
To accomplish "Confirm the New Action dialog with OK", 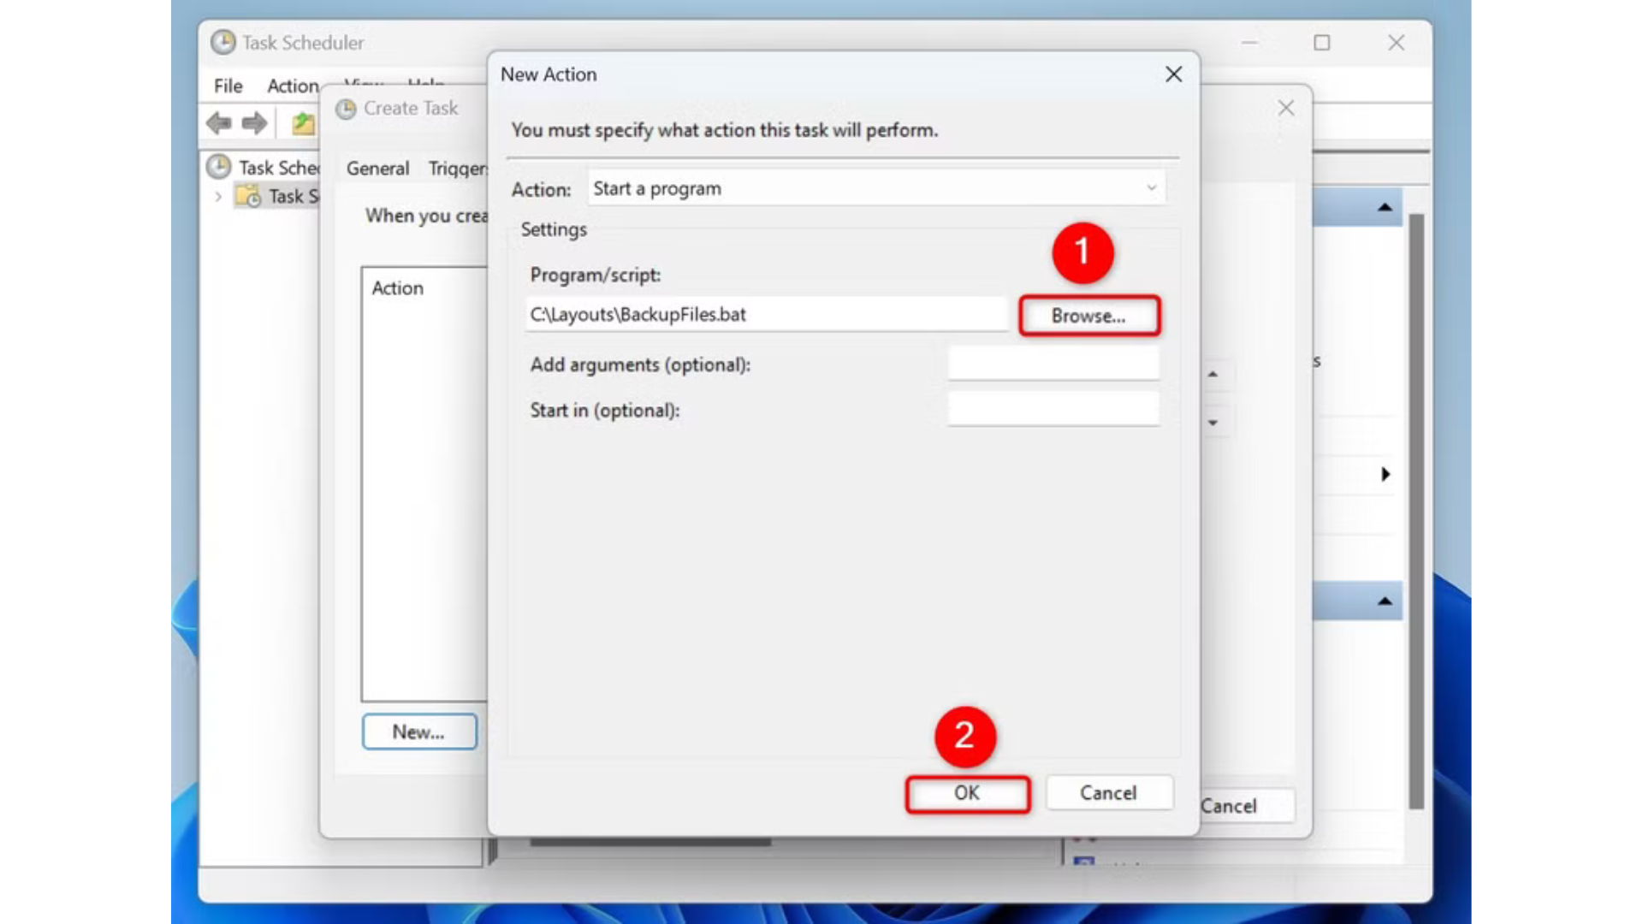I will pyautogui.click(x=967, y=793).
